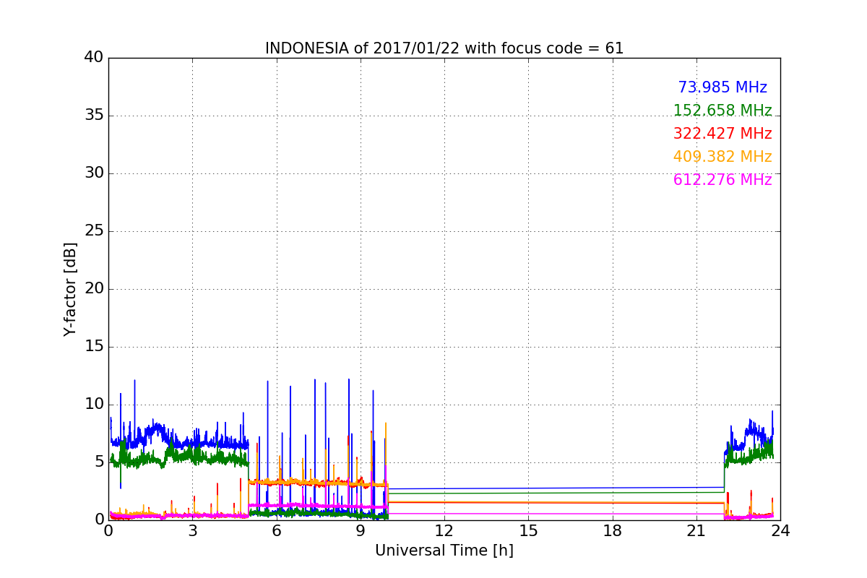Click the x-axis tick label 18
867x578 pixels.
click(613, 531)
